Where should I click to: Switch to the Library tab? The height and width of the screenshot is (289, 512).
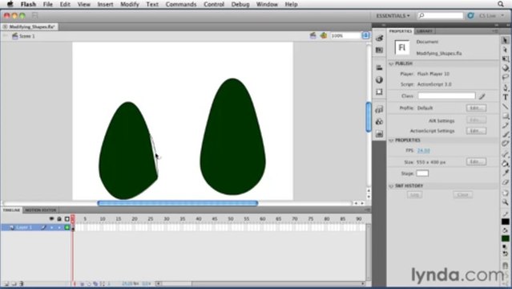coord(425,31)
